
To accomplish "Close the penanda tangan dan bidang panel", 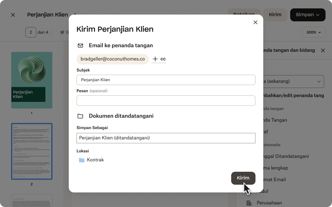I will click(x=323, y=50).
